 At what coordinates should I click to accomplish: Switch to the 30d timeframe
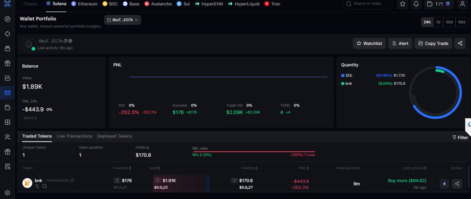449,22
